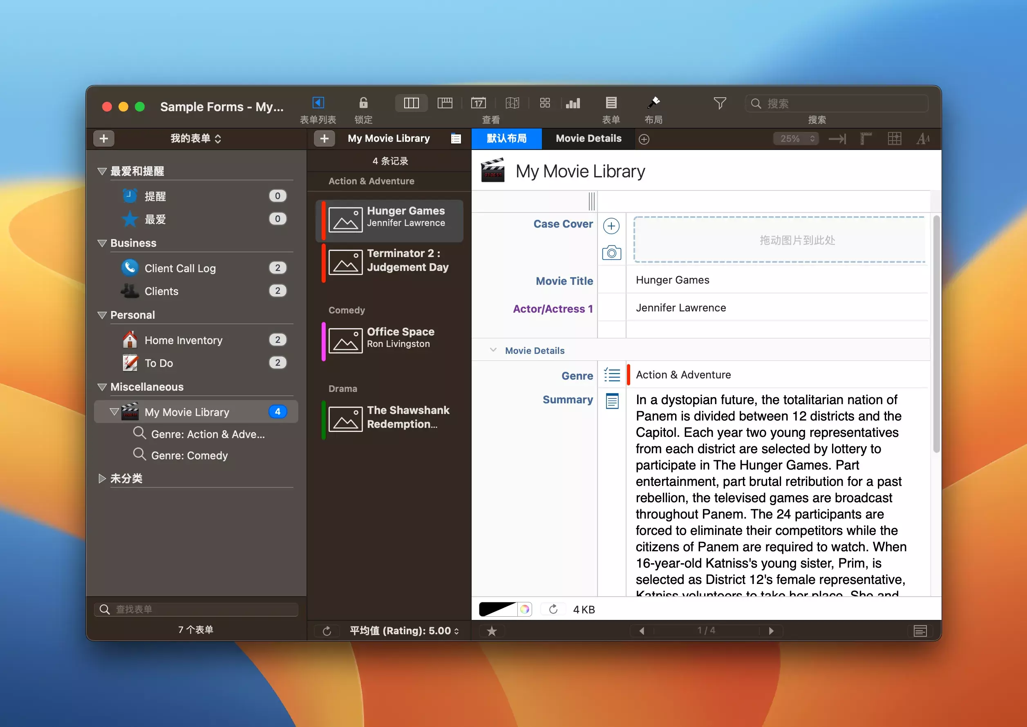Screen dimensions: 1027x727
Task: Switch to the calendar view icon
Action: (x=478, y=103)
